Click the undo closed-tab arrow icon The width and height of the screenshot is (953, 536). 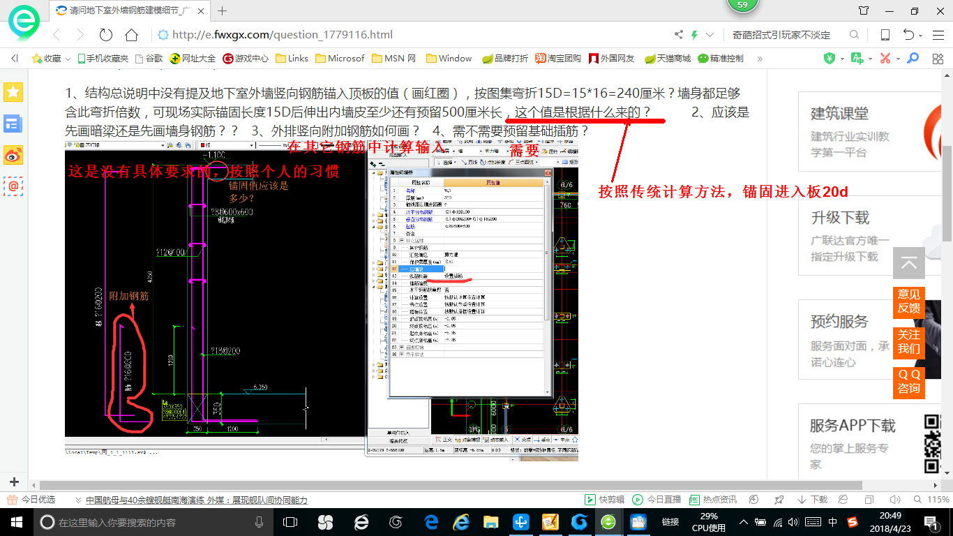909,35
